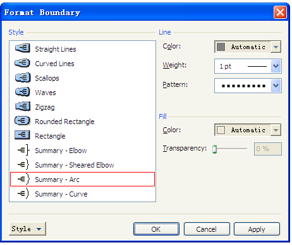Click the Apply button

click(x=257, y=229)
